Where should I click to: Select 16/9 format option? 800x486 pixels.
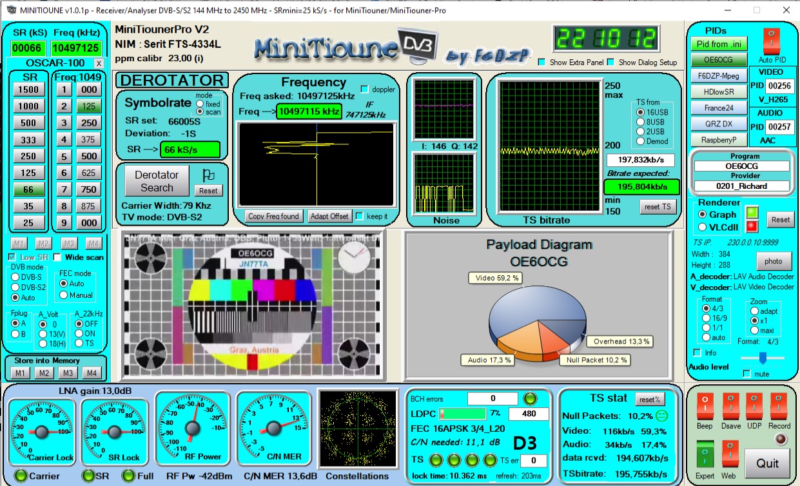pos(707,318)
